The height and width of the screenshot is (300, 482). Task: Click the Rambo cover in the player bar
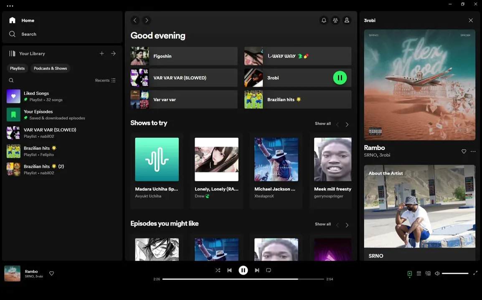[12, 273]
